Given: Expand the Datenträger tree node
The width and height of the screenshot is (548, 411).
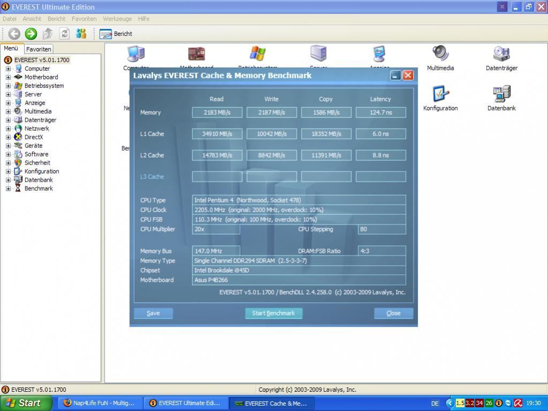Looking at the screenshot, I should coord(8,120).
